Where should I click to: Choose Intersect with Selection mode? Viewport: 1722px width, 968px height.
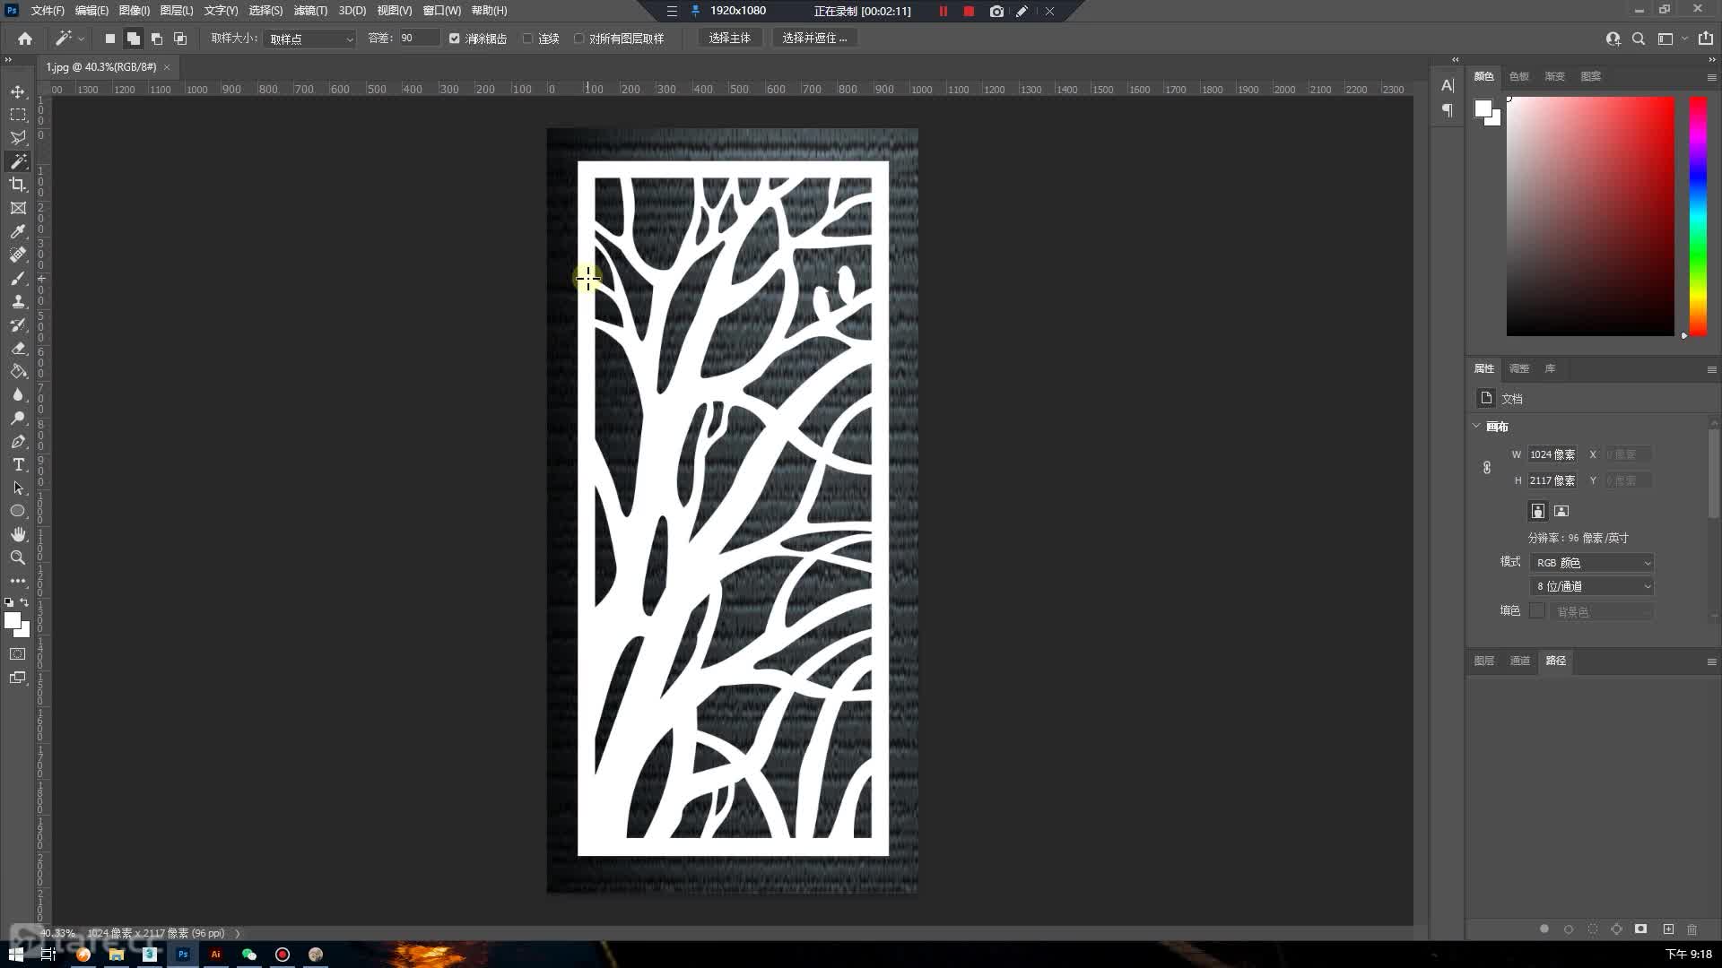[180, 39]
